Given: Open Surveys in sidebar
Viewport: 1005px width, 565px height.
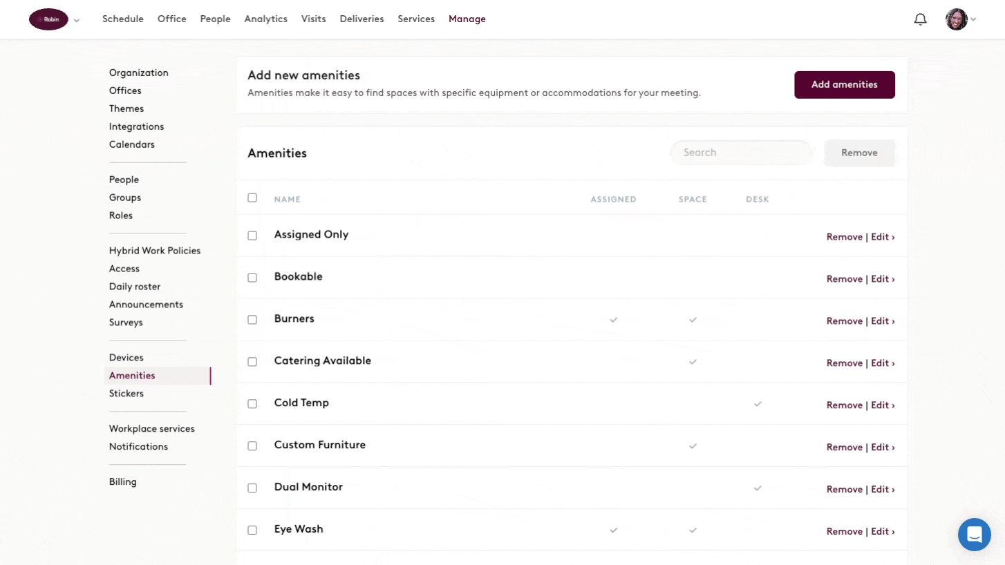Looking at the screenshot, I should pos(126,323).
